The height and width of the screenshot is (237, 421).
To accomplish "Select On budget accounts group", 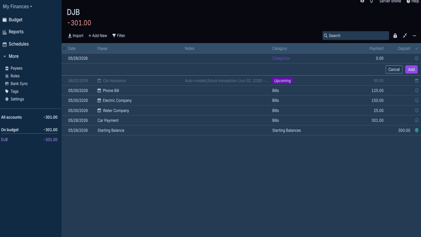I will pos(29,130).
